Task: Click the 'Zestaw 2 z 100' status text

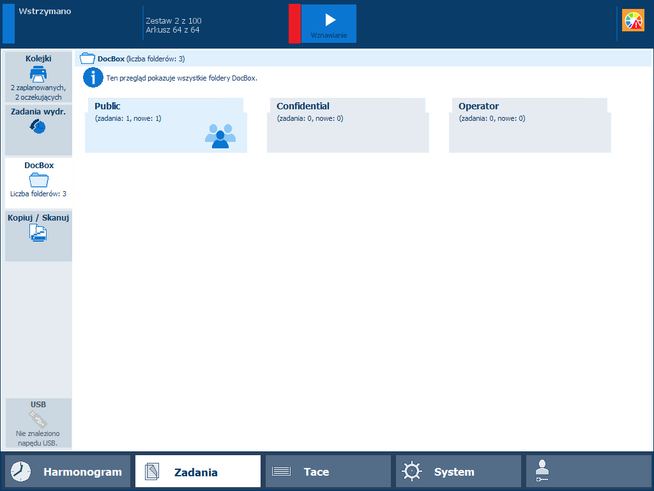Action: (x=174, y=21)
